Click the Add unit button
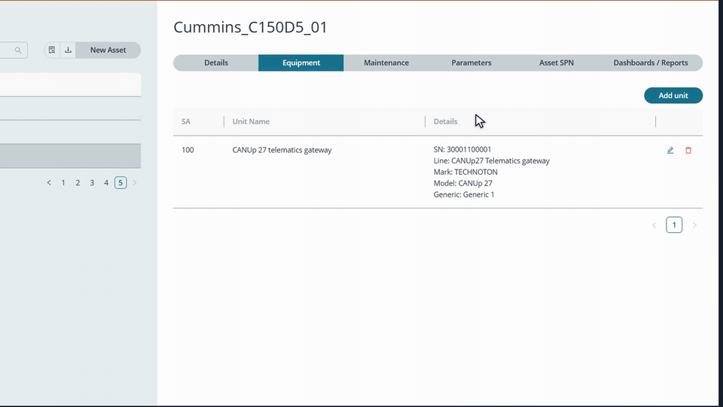 [x=673, y=96]
